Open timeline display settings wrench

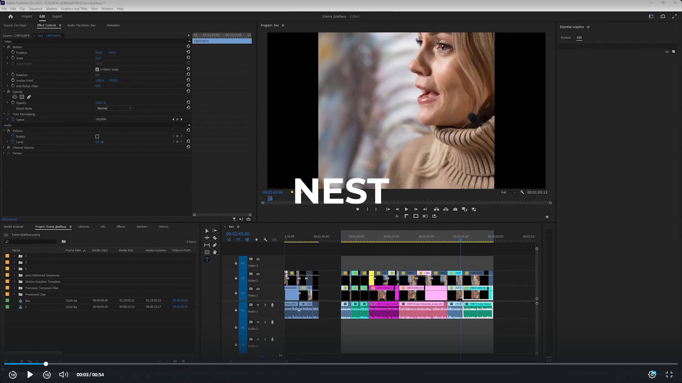click(265, 240)
